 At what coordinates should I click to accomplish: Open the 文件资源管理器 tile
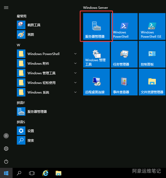tap(152, 82)
